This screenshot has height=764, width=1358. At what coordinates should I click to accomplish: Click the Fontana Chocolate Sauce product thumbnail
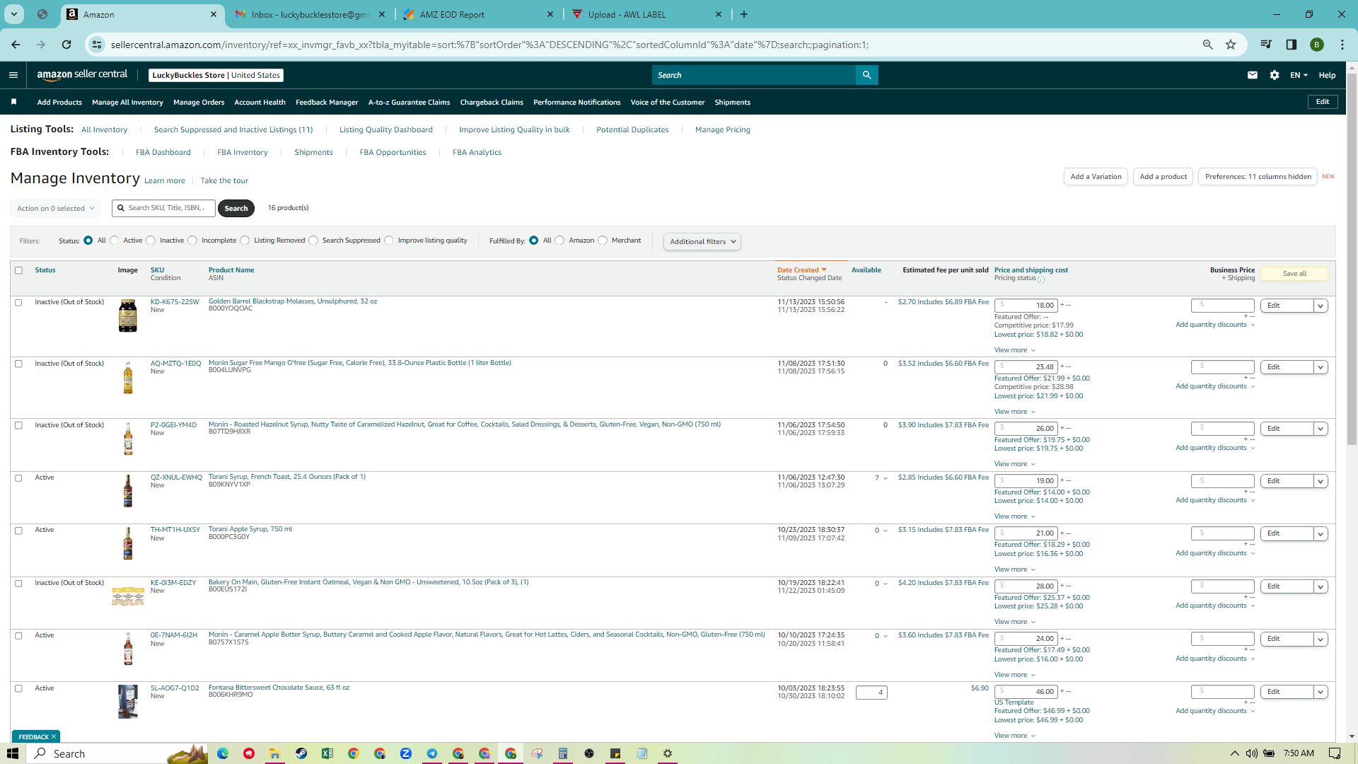(128, 702)
